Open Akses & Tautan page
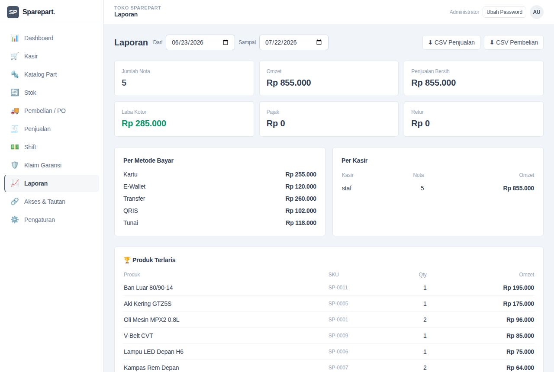Screen dimensions: 554x372 (52, 202)
